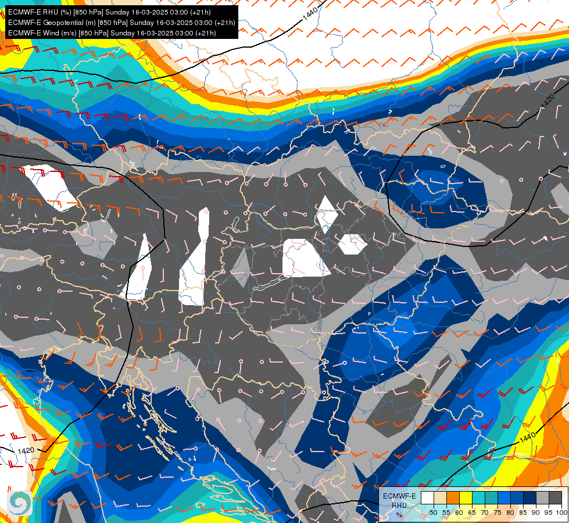Click the legend value 60
This screenshot has height=523, width=569.
tap(459, 513)
